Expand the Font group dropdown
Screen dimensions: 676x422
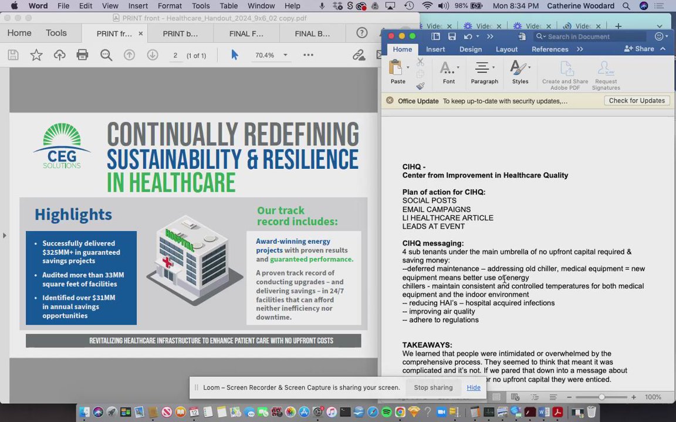tap(458, 67)
